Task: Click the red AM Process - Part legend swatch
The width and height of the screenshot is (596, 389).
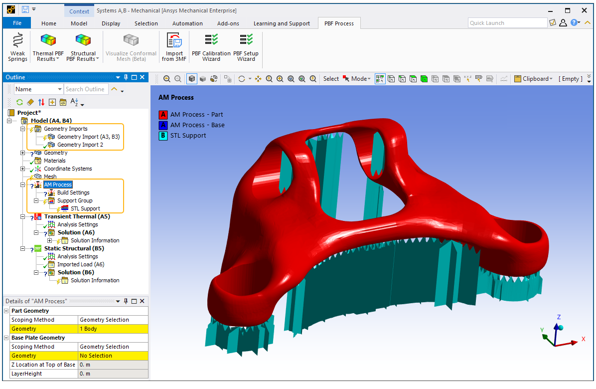Action: (x=163, y=115)
